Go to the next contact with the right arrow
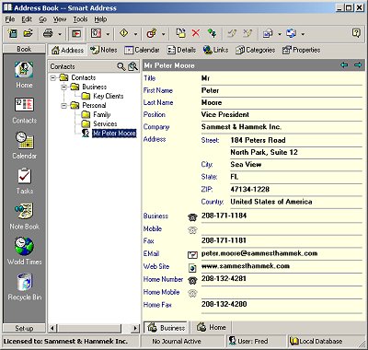The width and height of the screenshot is (368, 350). point(358,65)
